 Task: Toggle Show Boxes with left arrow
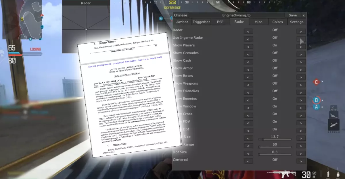tap(248, 77)
